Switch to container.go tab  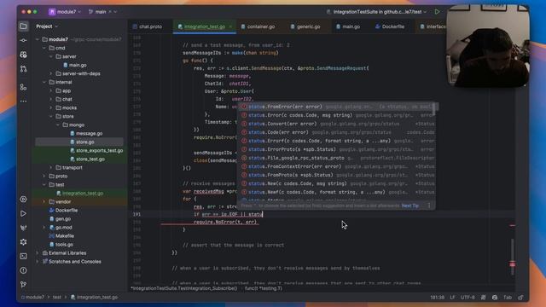pos(258,26)
